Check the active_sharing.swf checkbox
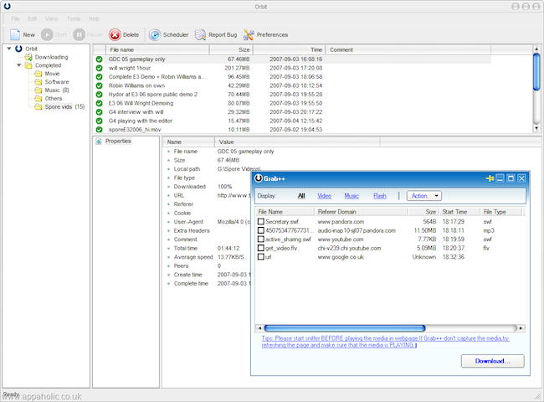This screenshot has height=402, width=544. 261,240
